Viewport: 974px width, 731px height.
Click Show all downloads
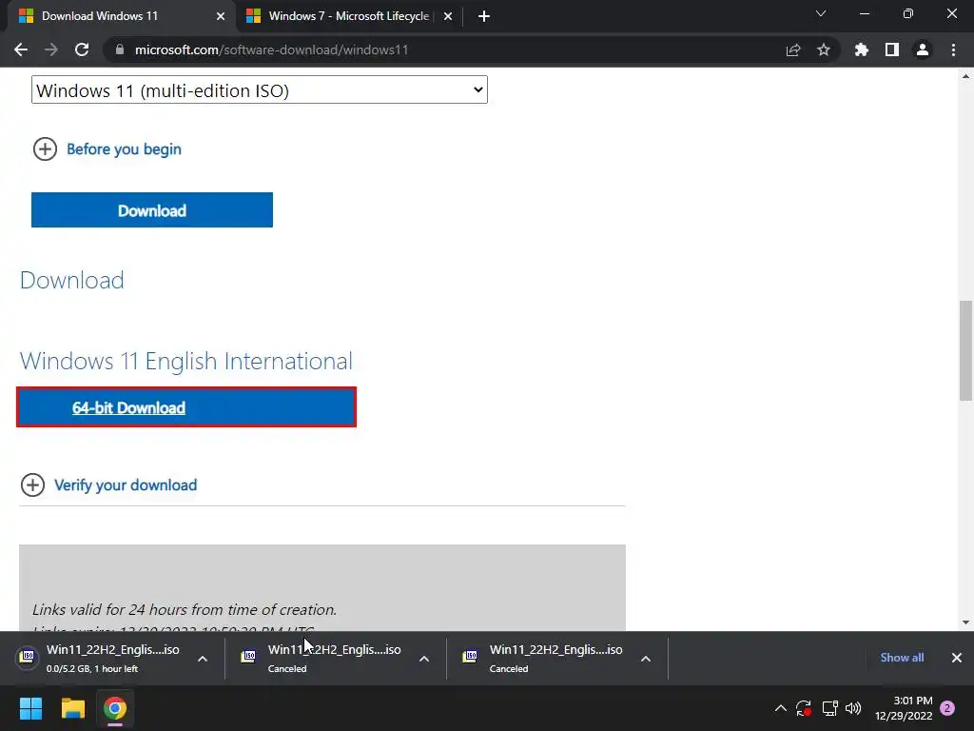pyautogui.click(x=902, y=658)
